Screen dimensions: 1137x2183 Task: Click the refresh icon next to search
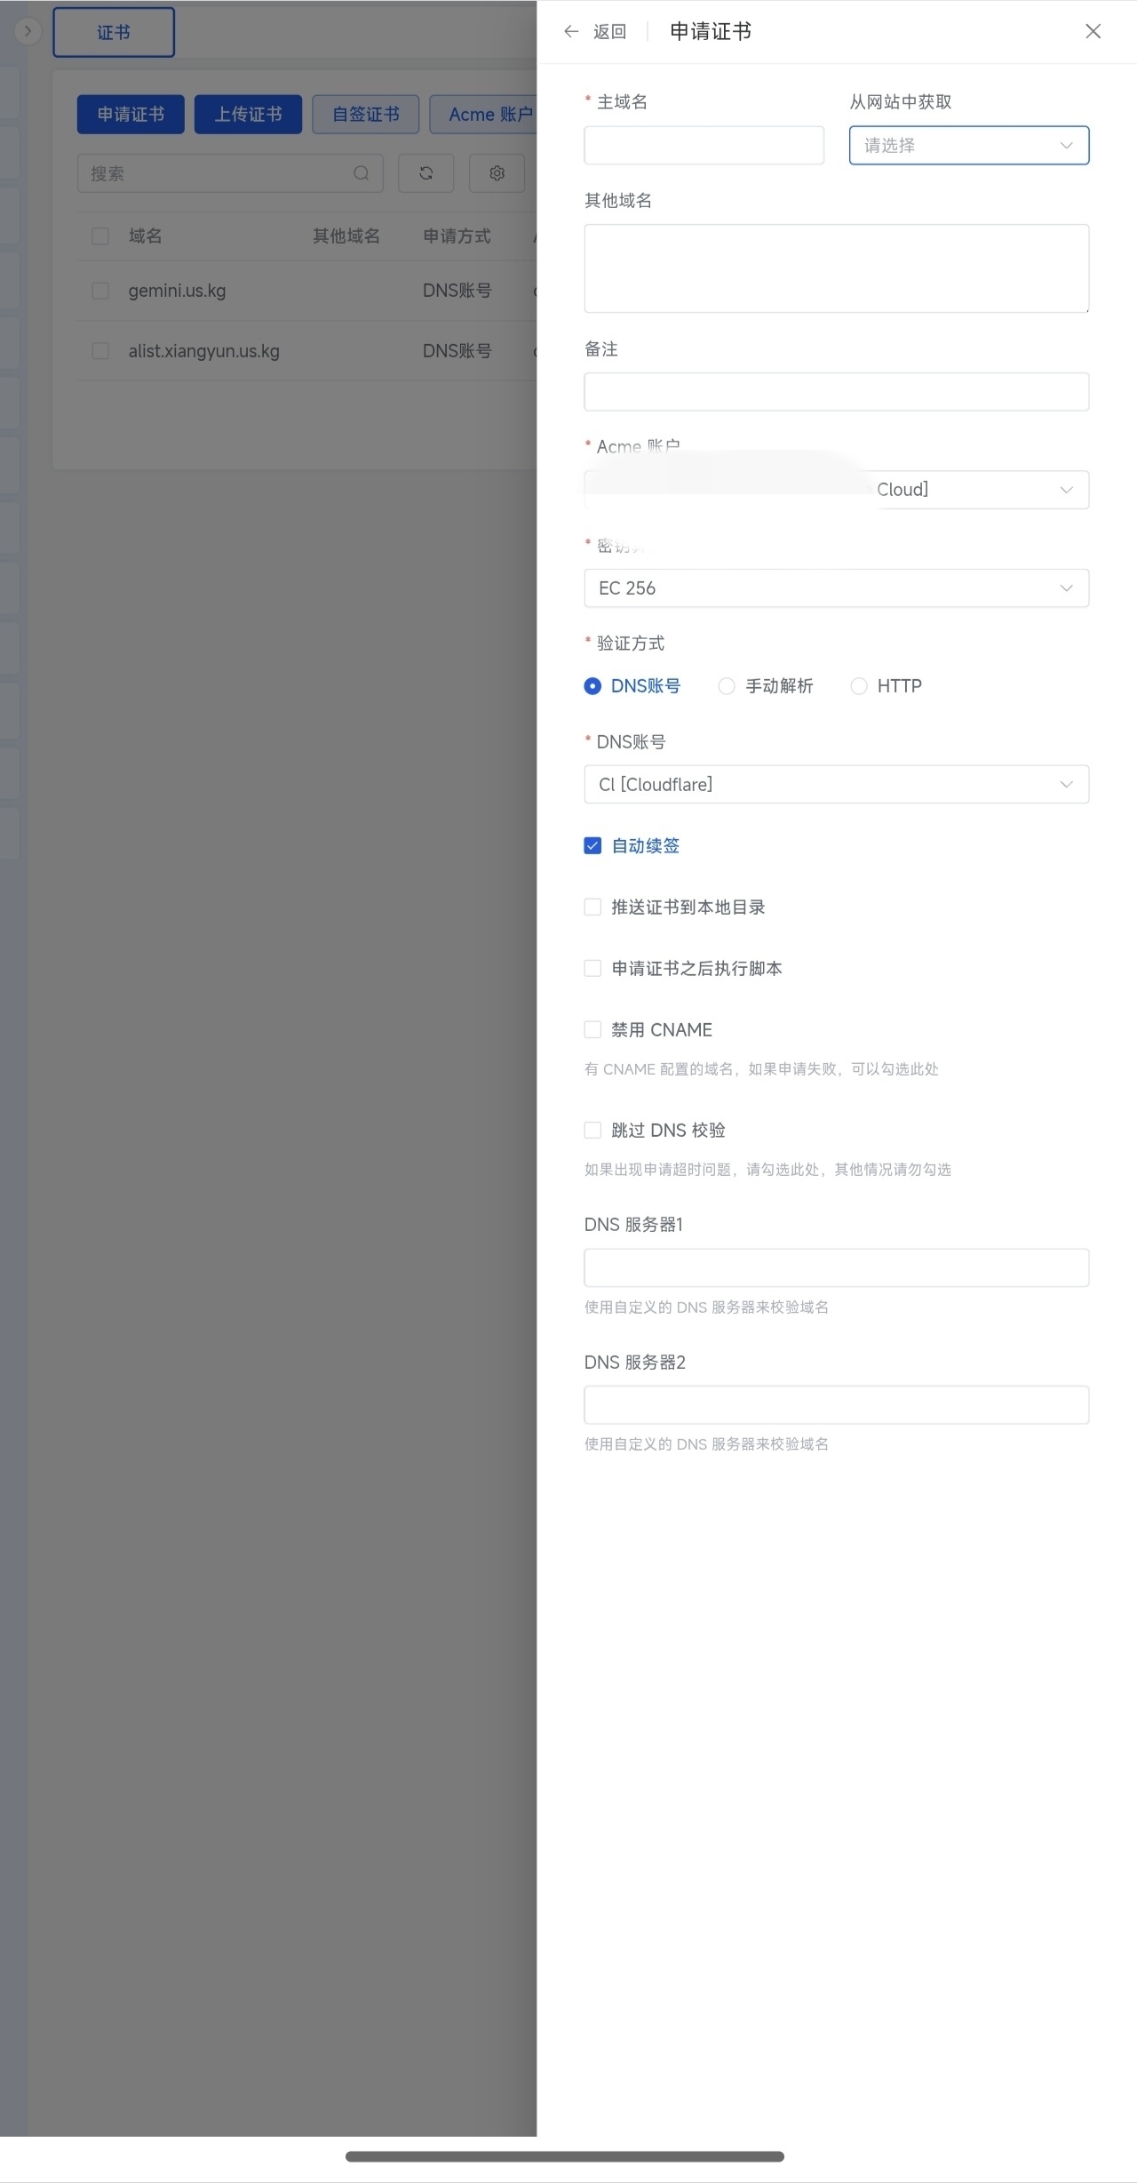(x=425, y=173)
